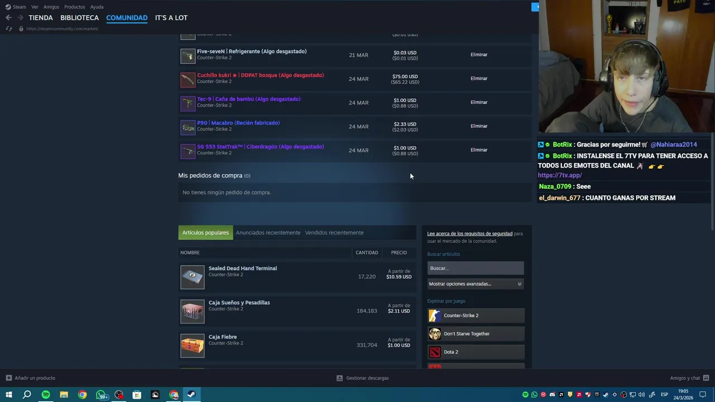Click the ESP language indicator in tray

[x=664, y=395]
